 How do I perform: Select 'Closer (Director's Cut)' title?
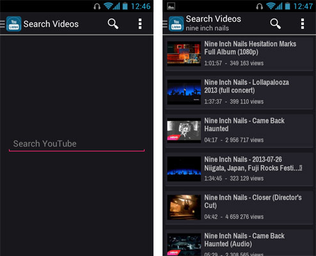coord(253,202)
